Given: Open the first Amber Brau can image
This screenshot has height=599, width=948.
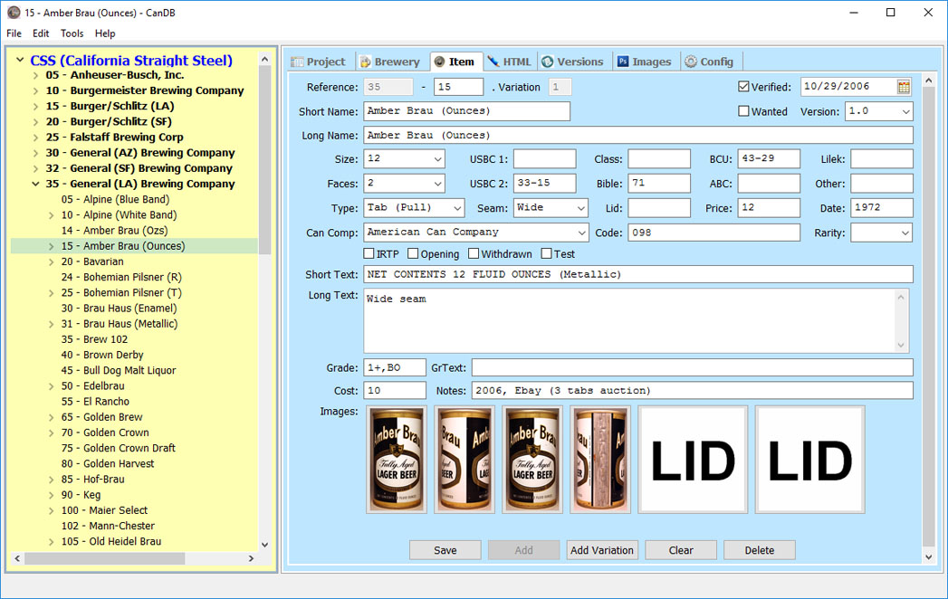Looking at the screenshot, I should point(397,460).
